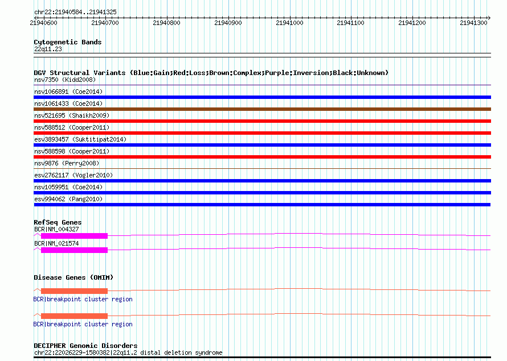Open the first BCR|breakpoint cluster region link

pos(83,300)
